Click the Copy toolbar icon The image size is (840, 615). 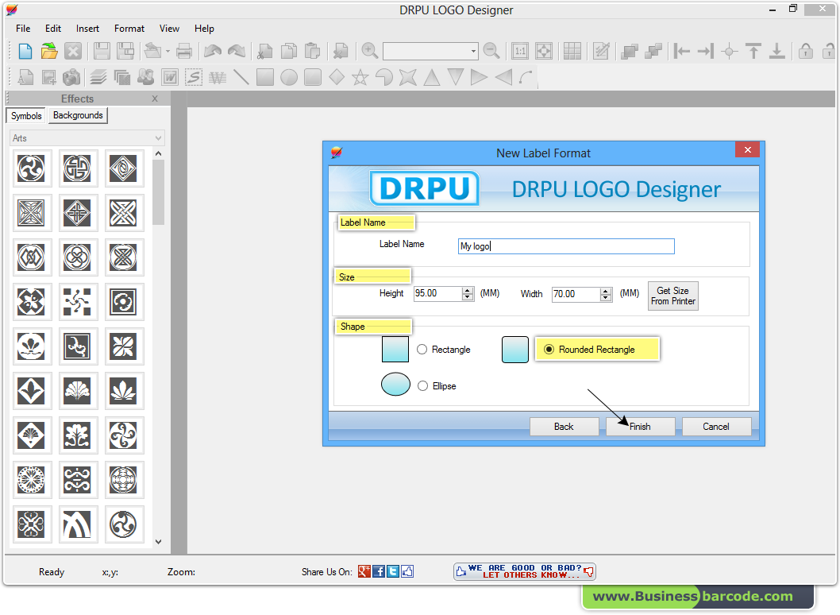click(x=289, y=52)
